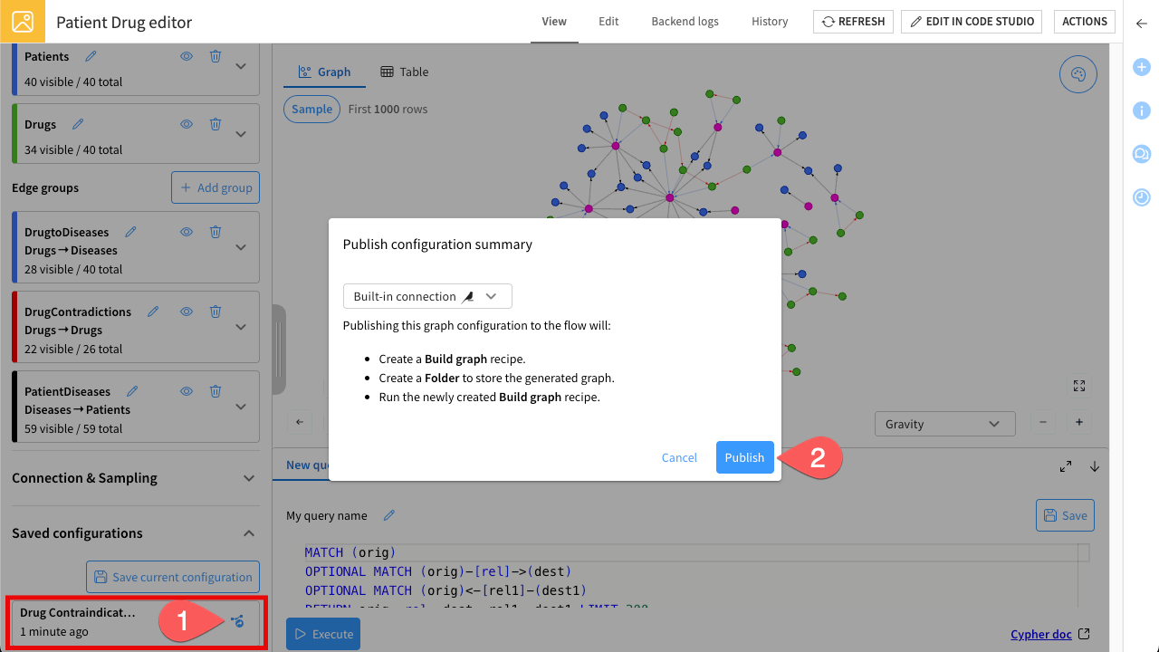Viewport: 1159px width, 652px height.
Task: Rename query using the pencil icon
Action: [389, 515]
